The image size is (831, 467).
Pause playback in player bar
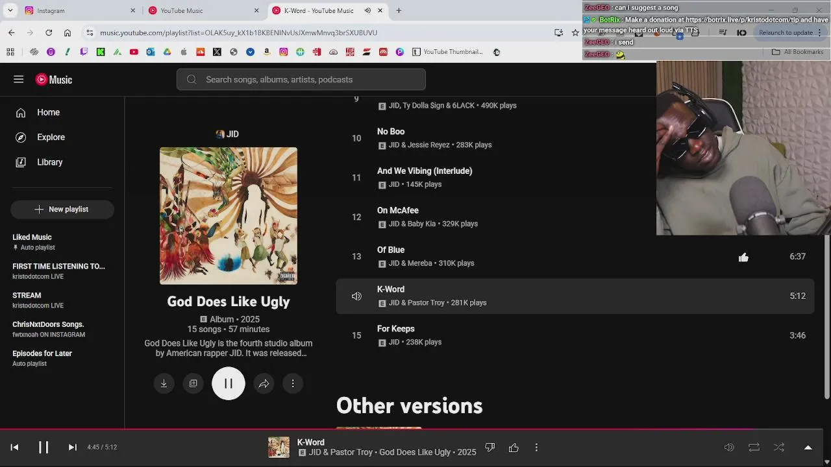pyautogui.click(x=43, y=447)
